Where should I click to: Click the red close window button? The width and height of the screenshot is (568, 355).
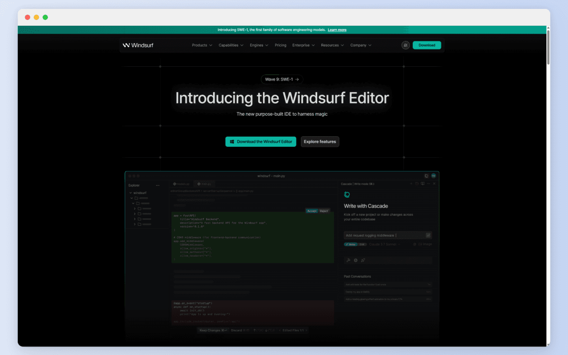click(x=27, y=17)
